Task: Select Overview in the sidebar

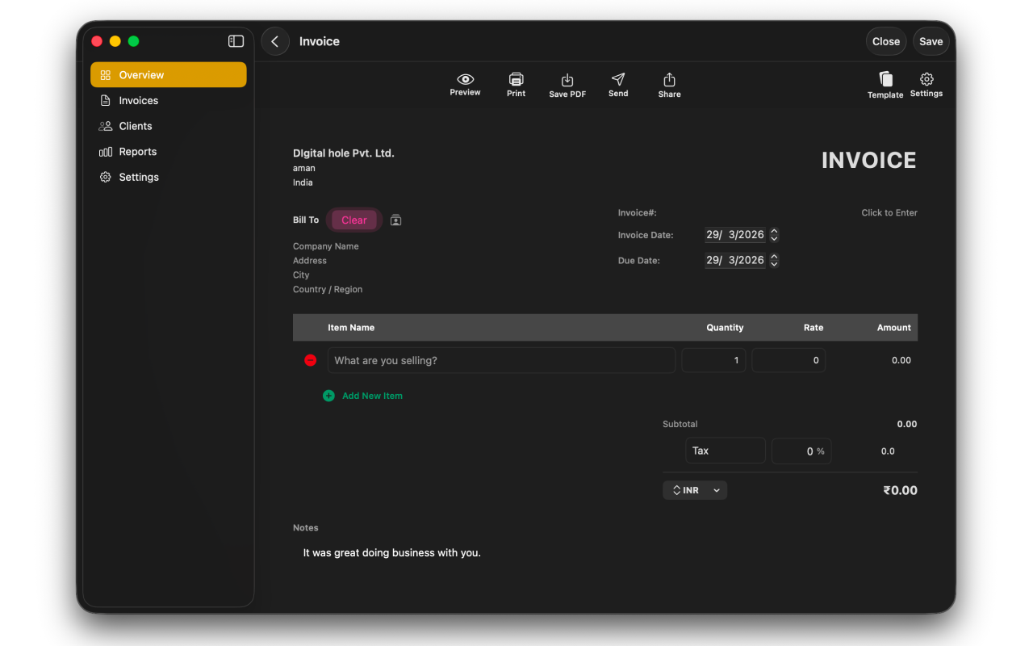Action: click(169, 75)
